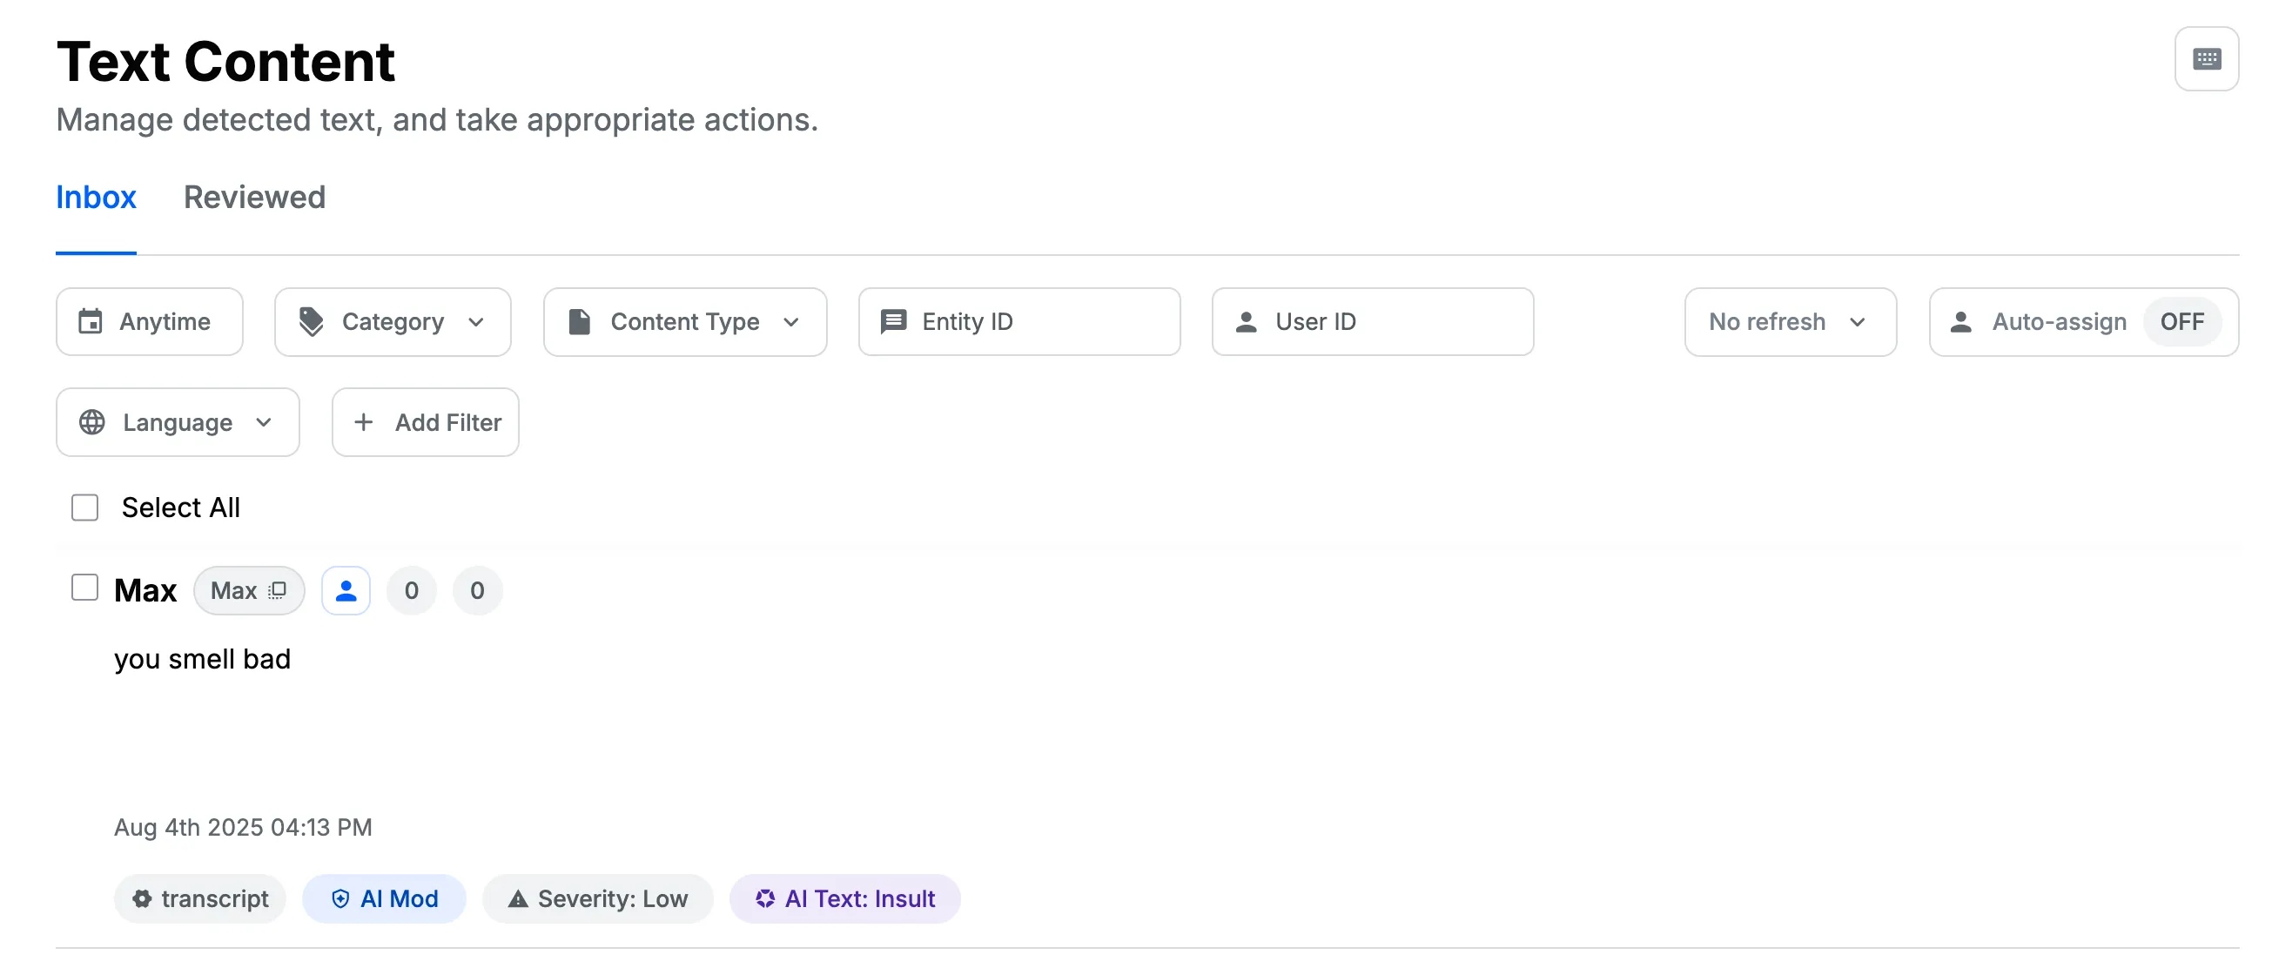
Task: Click the Severity: Low badge
Action: [598, 898]
